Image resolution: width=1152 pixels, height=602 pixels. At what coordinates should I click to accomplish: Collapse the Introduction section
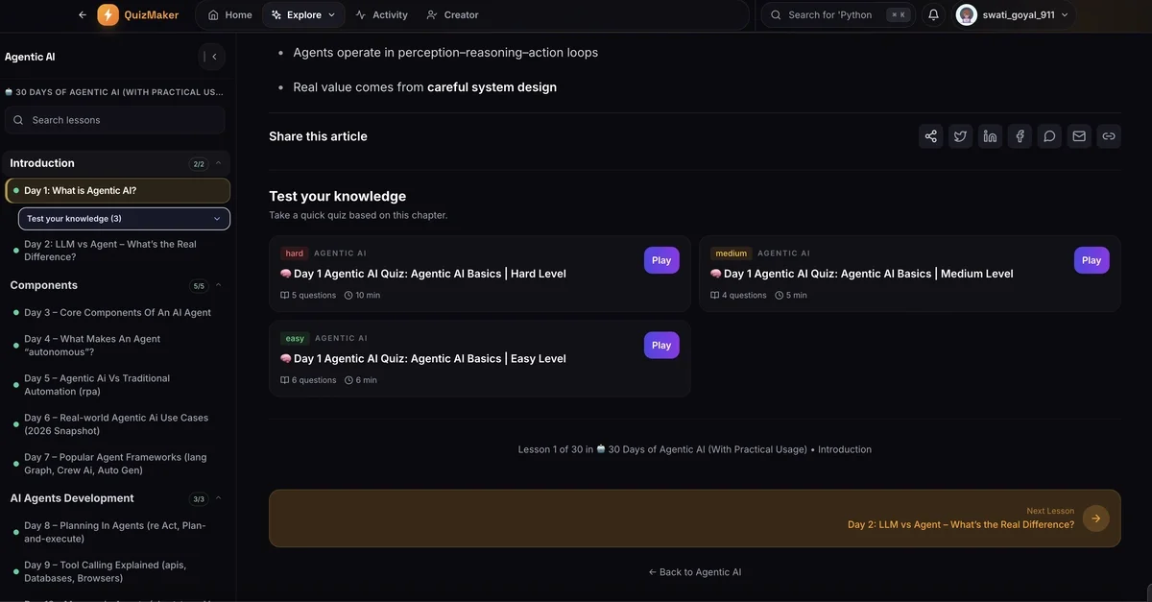click(x=218, y=163)
